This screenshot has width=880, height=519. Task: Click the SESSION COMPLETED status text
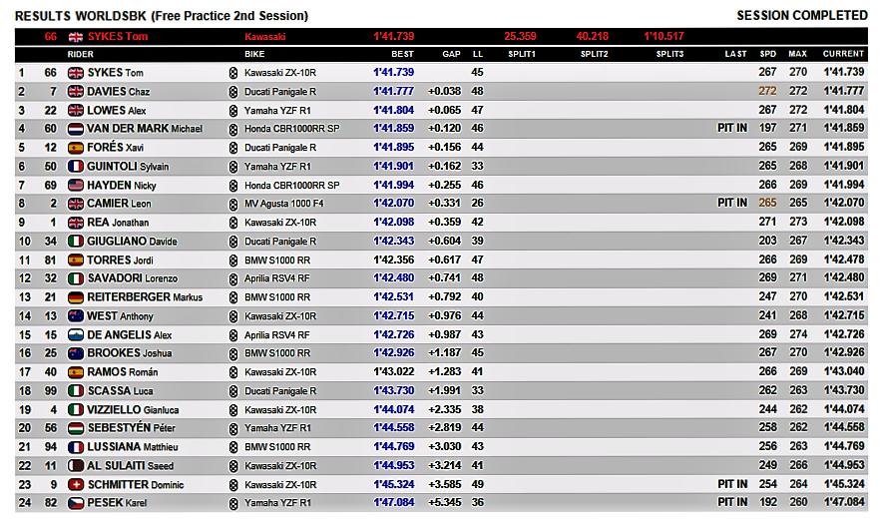click(x=802, y=16)
